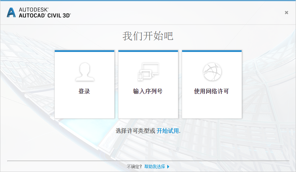Click the person silhouette sign-in icon
This screenshot has width=296, height=172.
(x=85, y=72)
